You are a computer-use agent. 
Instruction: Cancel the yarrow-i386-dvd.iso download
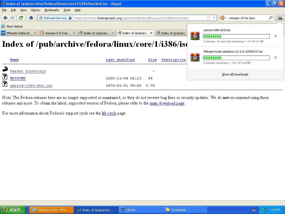click(275, 36)
